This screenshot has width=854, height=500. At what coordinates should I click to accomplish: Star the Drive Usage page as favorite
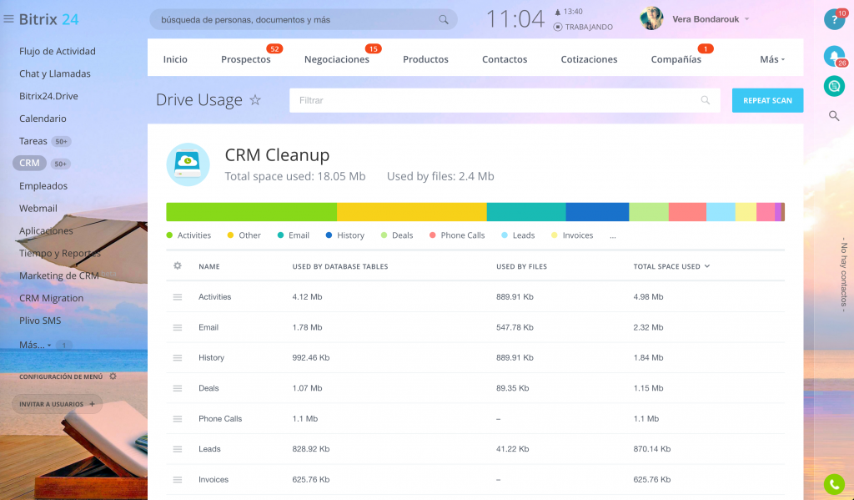[x=255, y=100]
